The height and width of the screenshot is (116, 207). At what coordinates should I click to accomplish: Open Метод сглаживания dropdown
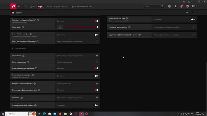(x=77, y=62)
